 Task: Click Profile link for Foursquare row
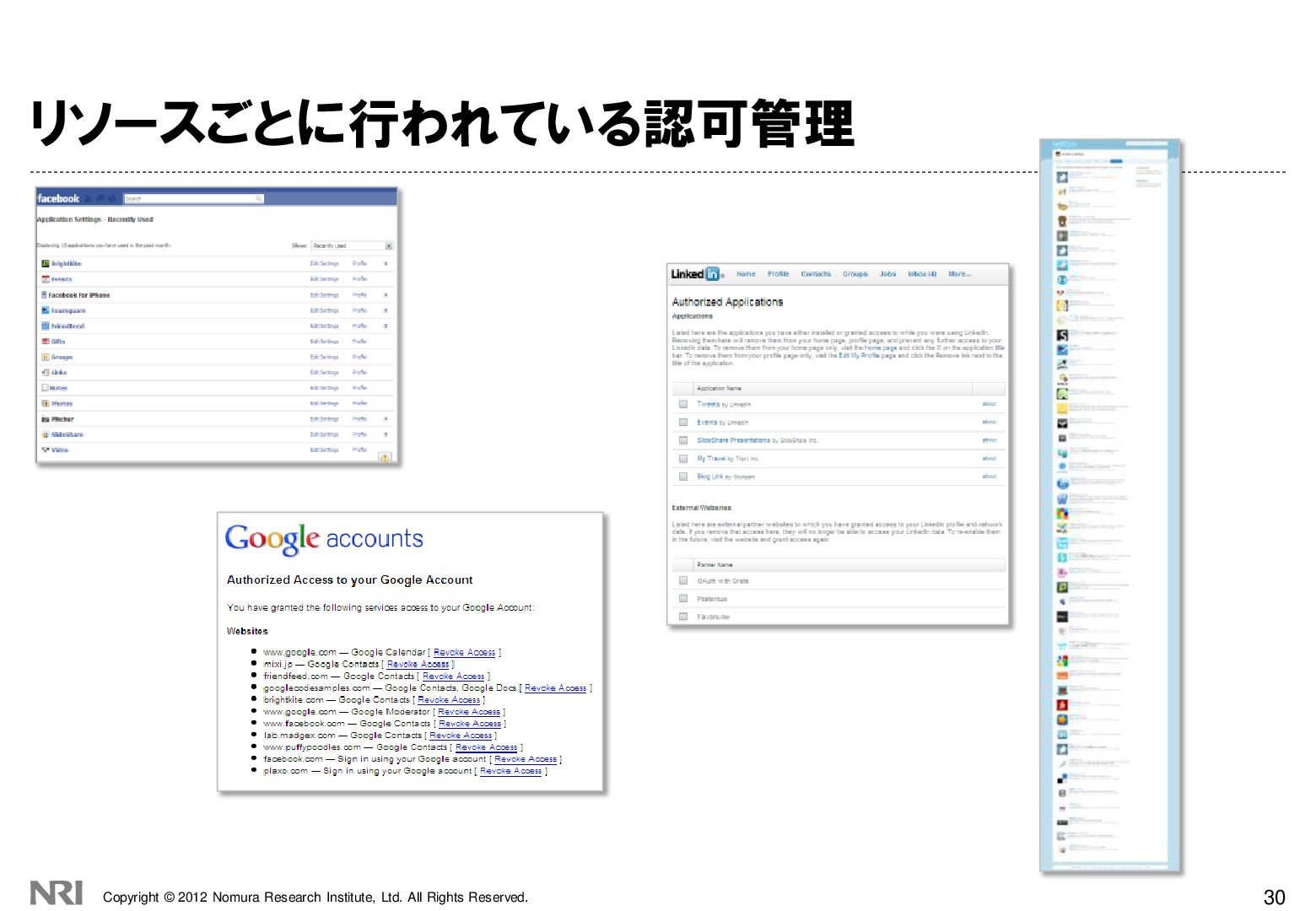pos(359,310)
